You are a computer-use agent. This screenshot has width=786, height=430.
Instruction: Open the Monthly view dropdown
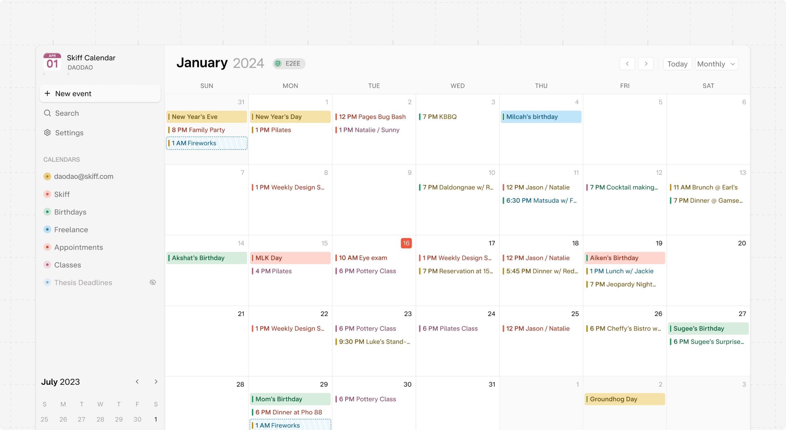coord(717,63)
